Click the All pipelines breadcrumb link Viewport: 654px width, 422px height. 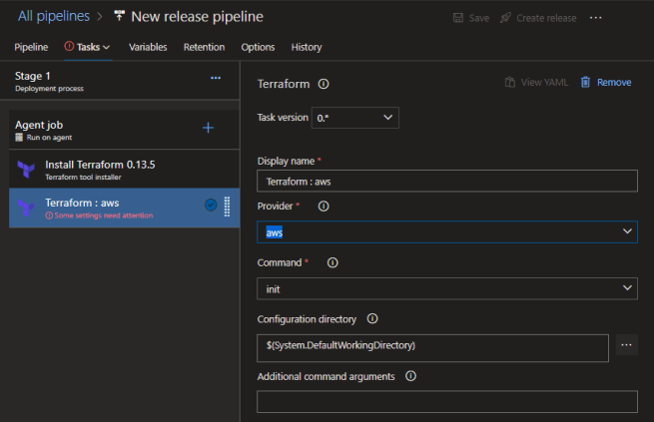(x=53, y=16)
